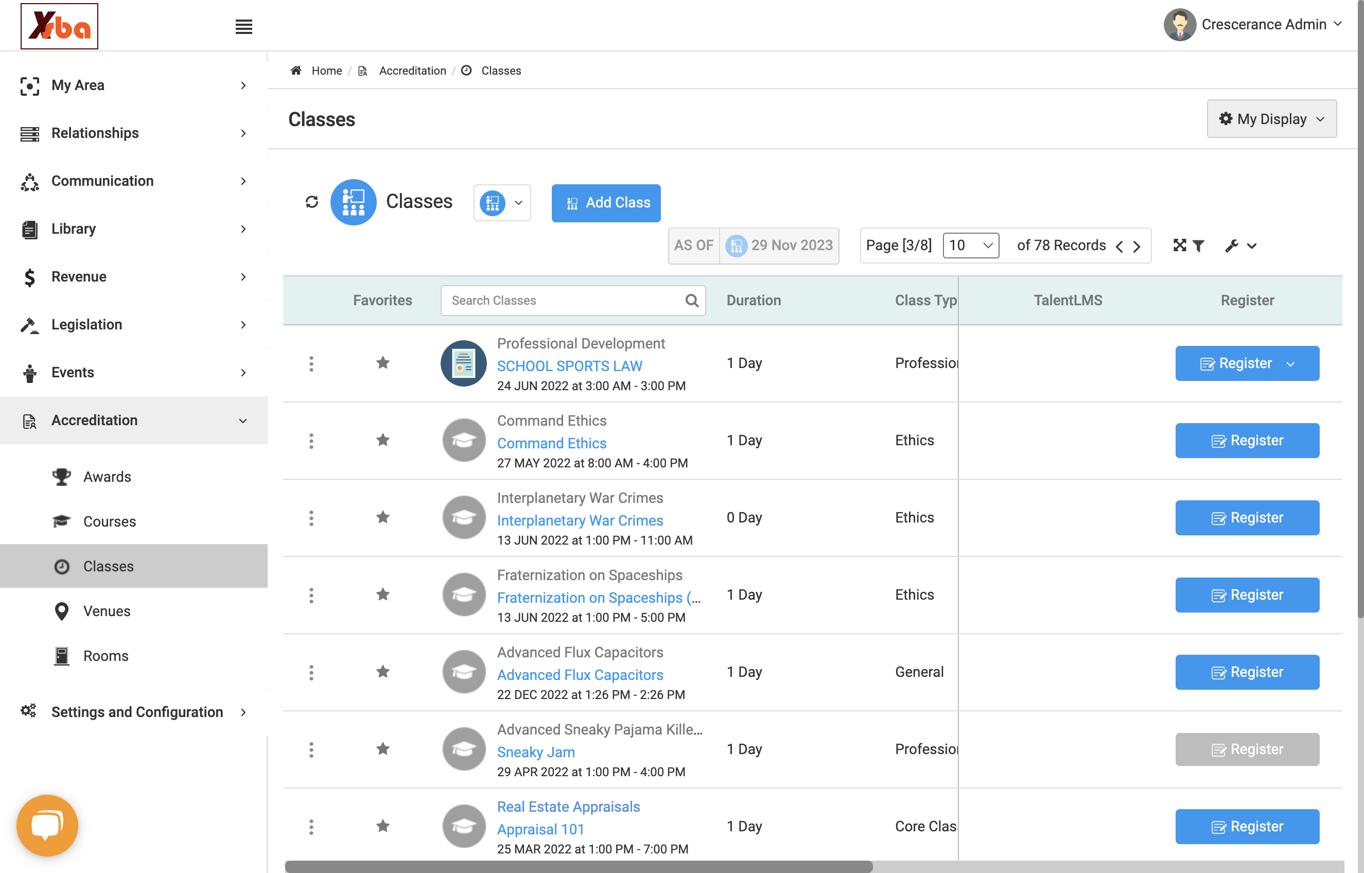Screen dimensions: 1364x873
Task: Open the Classes view selector dropdown
Action: [x=502, y=202]
